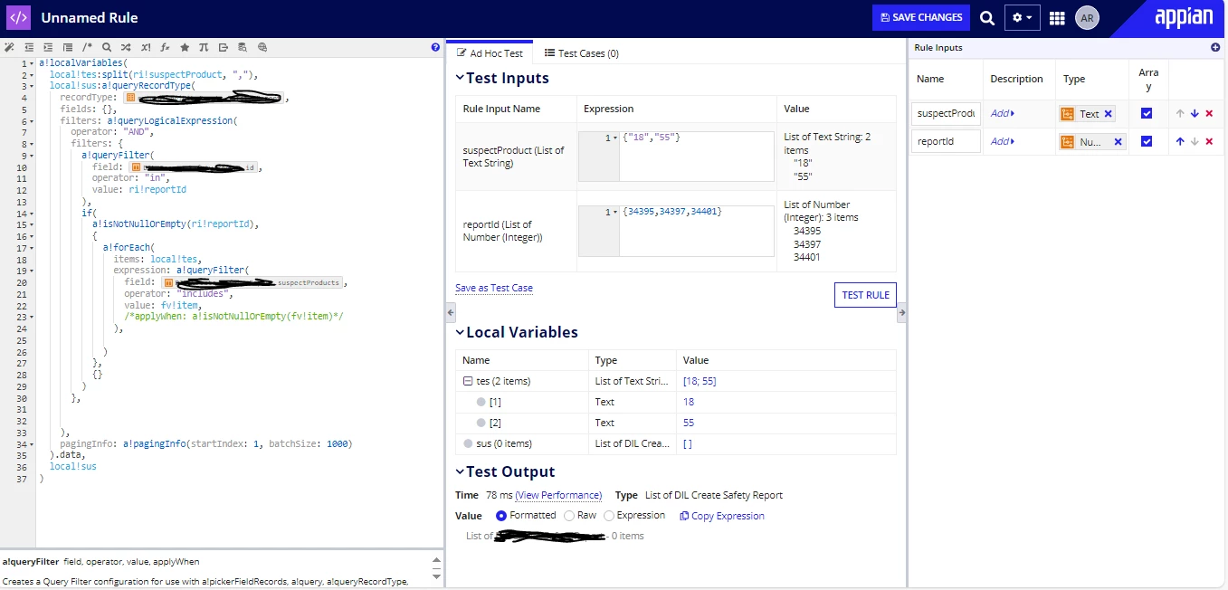This screenshot has height=590, width=1228.
Task: Click the outdent code icon in editor toolbar
Action: 29,47
